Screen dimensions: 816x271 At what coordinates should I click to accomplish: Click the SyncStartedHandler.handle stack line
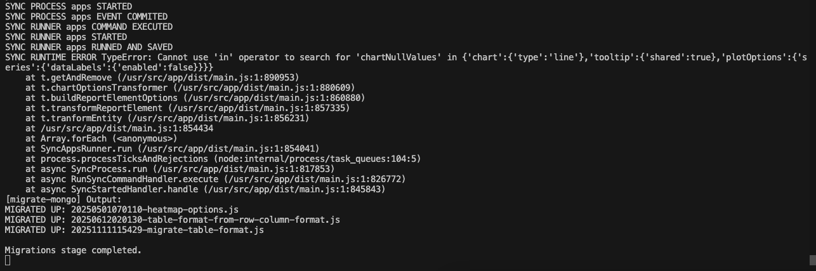(x=205, y=189)
